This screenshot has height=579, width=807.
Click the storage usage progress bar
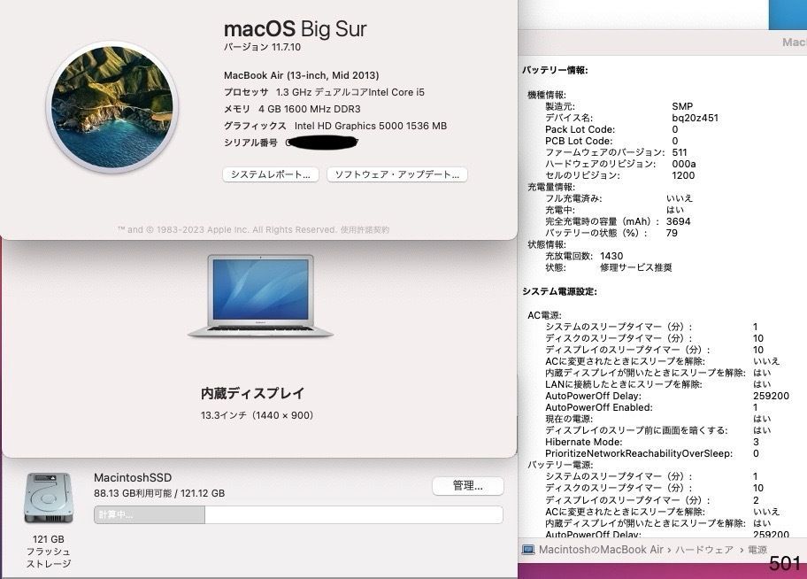tap(298, 514)
